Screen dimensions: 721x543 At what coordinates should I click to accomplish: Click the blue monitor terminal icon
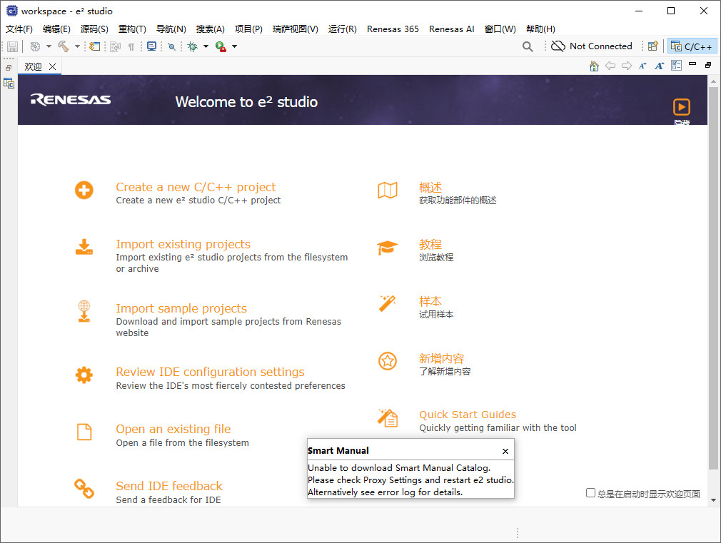click(151, 46)
